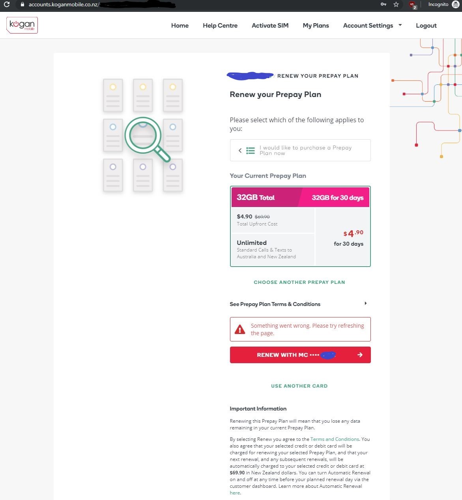Click the browser reload icon
Image resolution: width=462 pixels, height=500 pixels.
[6, 5]
